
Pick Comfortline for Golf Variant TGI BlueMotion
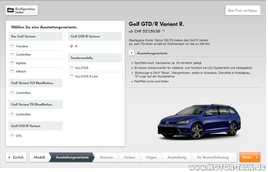12,93
